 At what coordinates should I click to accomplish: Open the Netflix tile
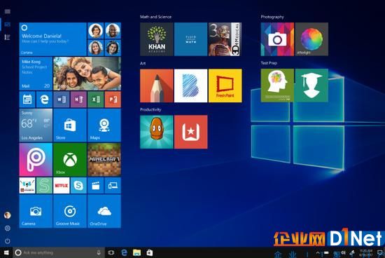coord(62,186)
